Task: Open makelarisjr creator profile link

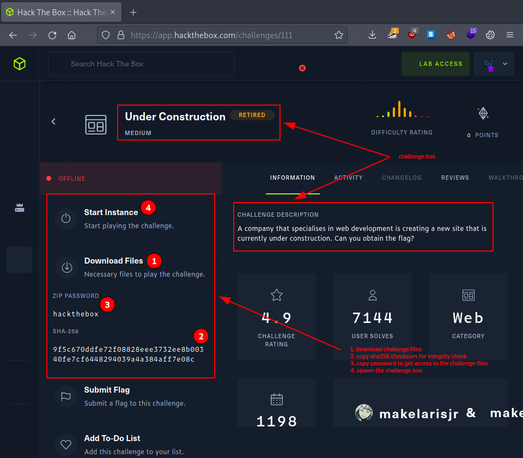Action: [418, 414]
